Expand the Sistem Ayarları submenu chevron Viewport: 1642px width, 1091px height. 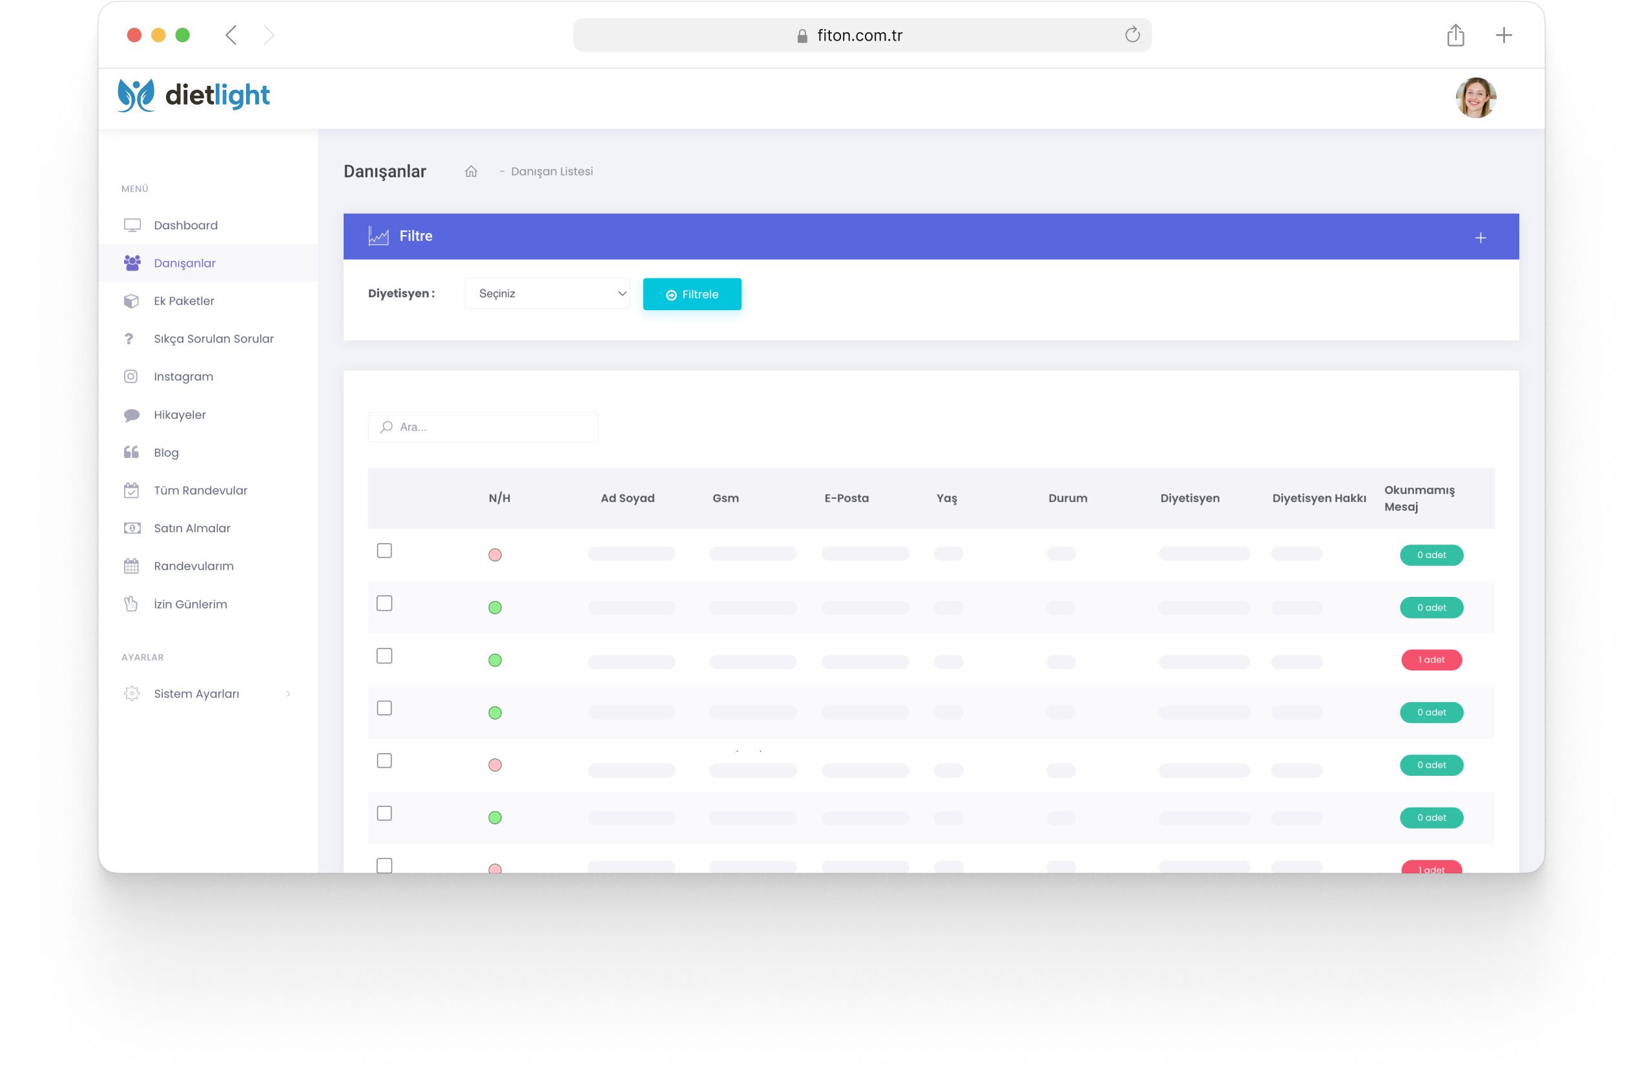(288, 694)
